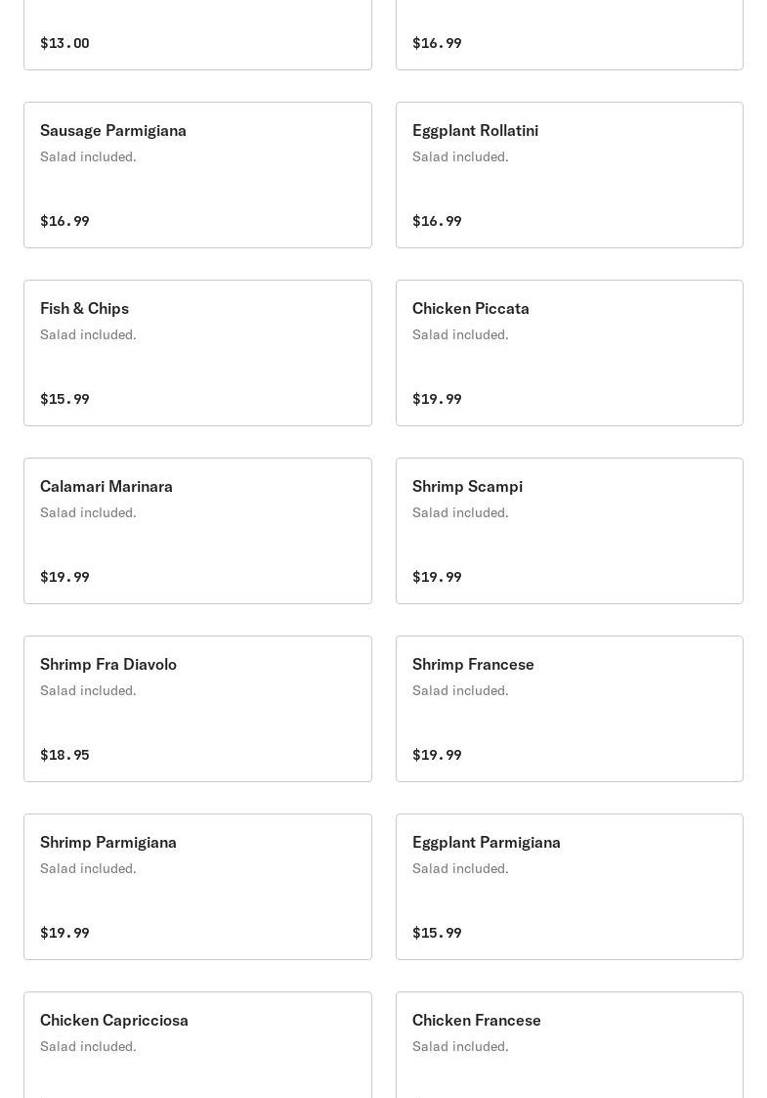The height and width of the screenshot is (1098, 767).
Task: Select the Shrimp Parmigiana item
Action: click(107, 843)
